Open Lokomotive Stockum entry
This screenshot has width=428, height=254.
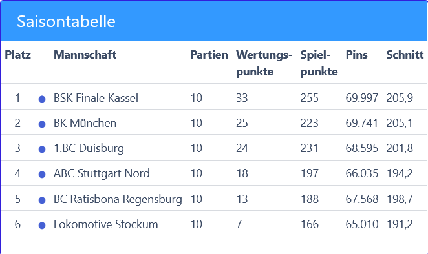coord(105,224)
